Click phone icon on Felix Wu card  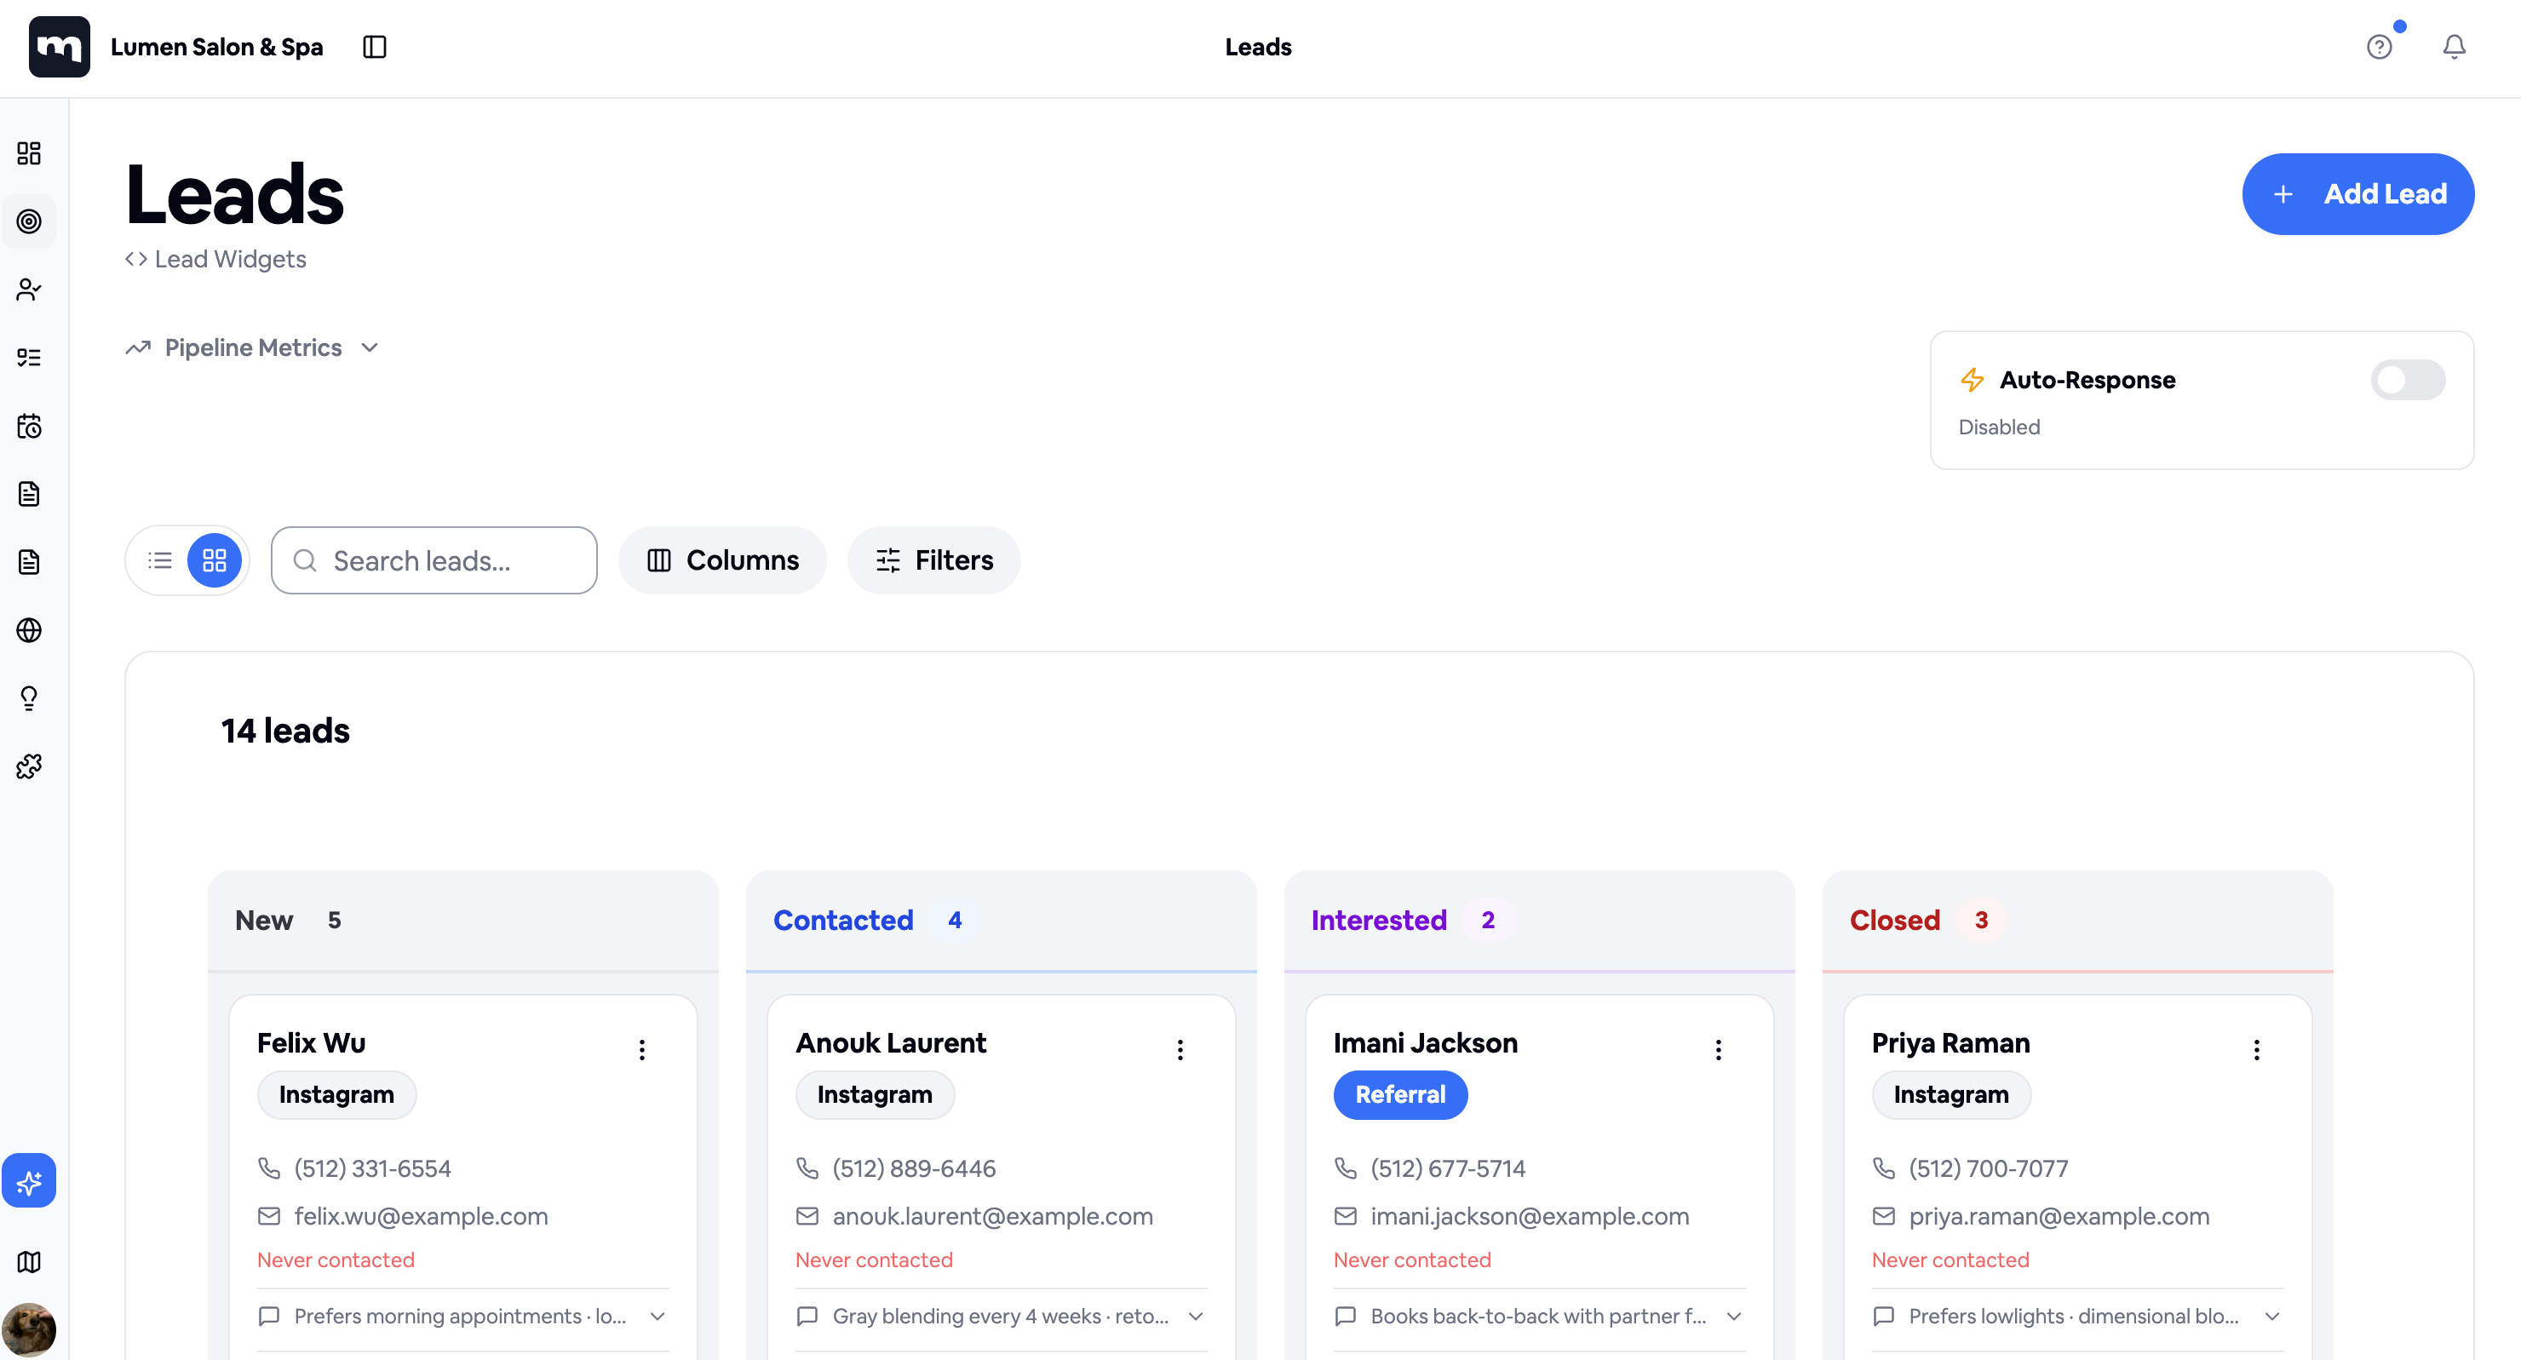269,1168
